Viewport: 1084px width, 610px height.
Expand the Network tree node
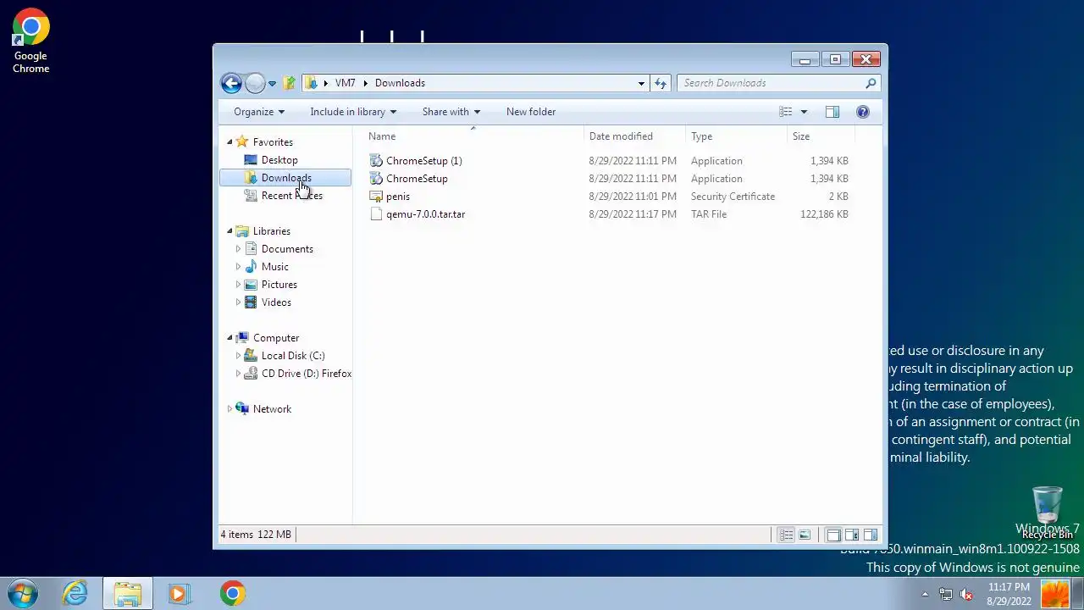click(230, 409)
